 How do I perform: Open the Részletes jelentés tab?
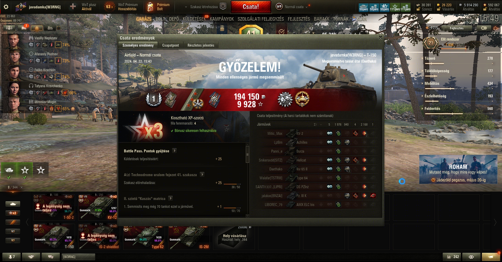(201, 45)
